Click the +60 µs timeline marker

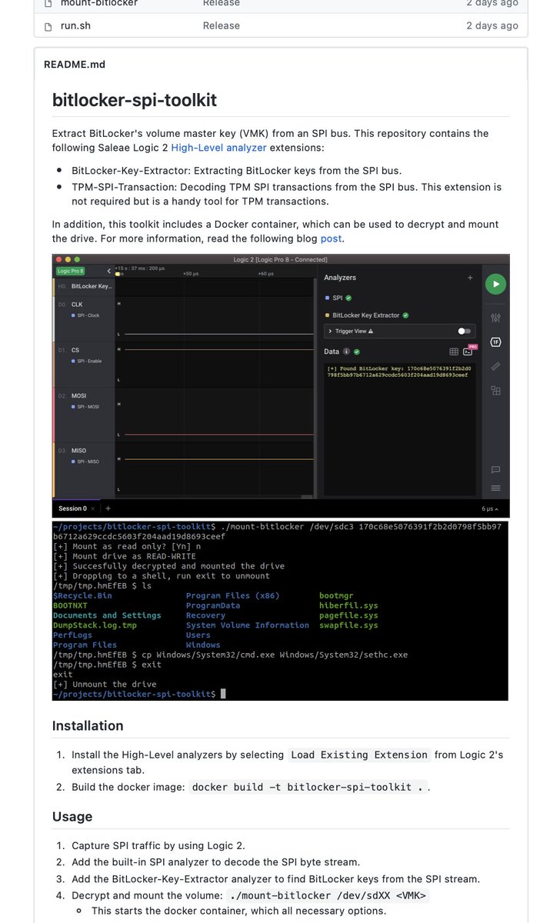[x=265, y=273]
